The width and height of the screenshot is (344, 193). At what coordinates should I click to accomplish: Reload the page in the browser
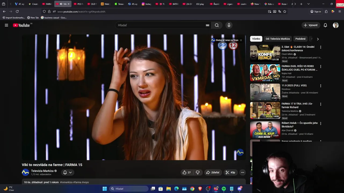(x=17, y=12)
